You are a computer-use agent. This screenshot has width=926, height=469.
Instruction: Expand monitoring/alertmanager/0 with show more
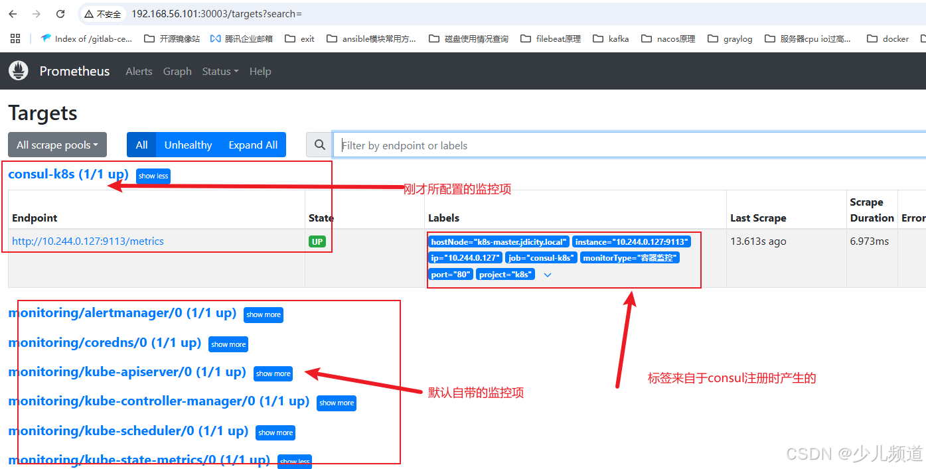click(264, 314)
